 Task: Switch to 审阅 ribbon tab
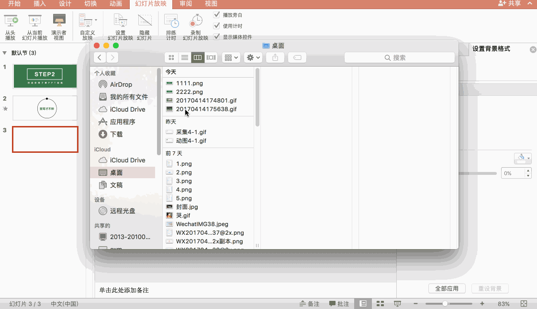[x=186, y=4]
